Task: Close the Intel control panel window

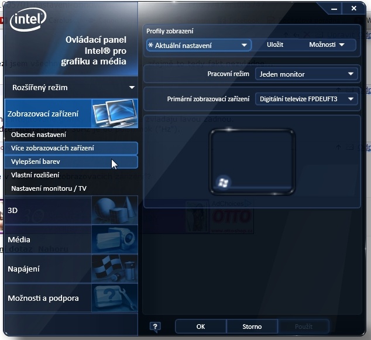Action: tap(353, 9)
